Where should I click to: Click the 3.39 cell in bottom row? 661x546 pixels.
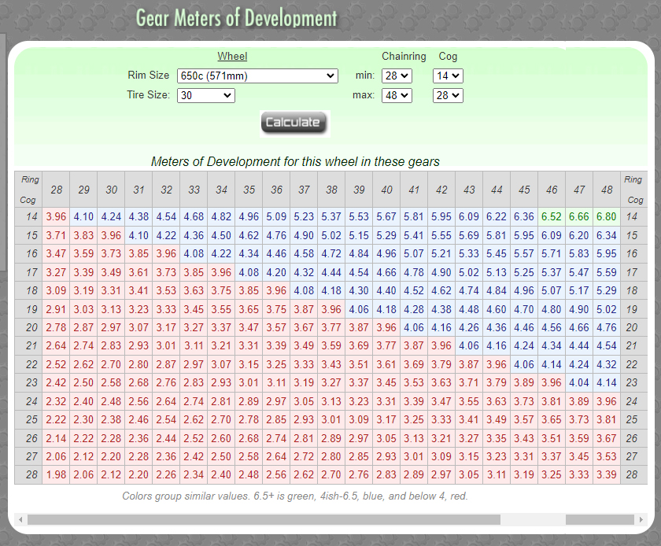tap(607, 474)
